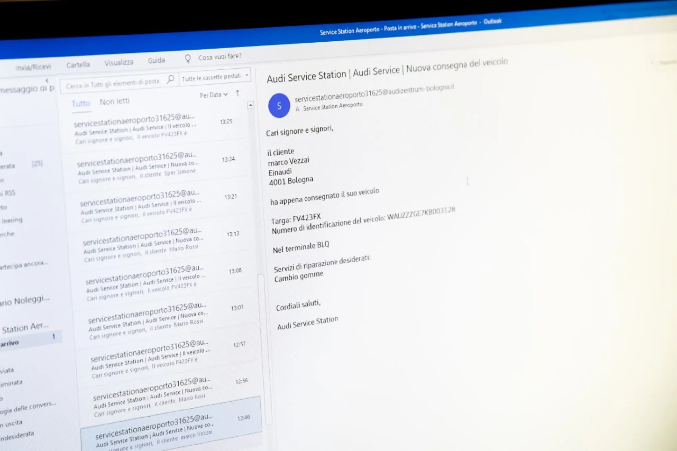Image resolution: width=677 pixels, height=451 pixels.
Task: Open the Invia/Ricevi ribbon tab
Action: (x=33, y=67)
